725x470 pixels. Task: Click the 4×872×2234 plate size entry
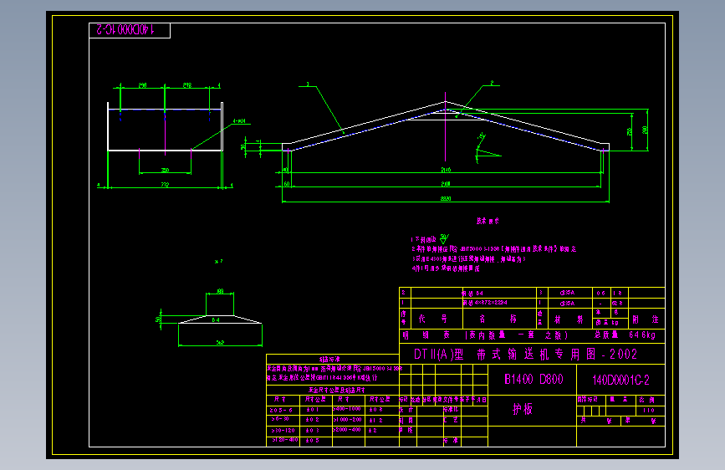pyautogui.click(x=484, y=303)
